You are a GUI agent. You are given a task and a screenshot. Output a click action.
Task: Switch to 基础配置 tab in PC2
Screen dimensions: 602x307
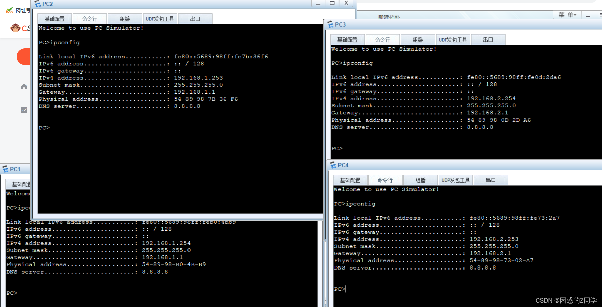[55, 19]
